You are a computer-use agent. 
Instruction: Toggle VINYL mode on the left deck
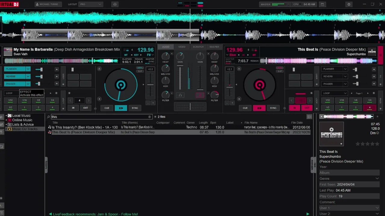pos(140,68)
